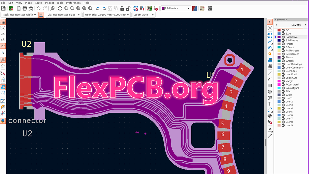Screen dimensions: 309x174
Task: Click the Zoom to Fit icon
Action: [x=78, y=8]
